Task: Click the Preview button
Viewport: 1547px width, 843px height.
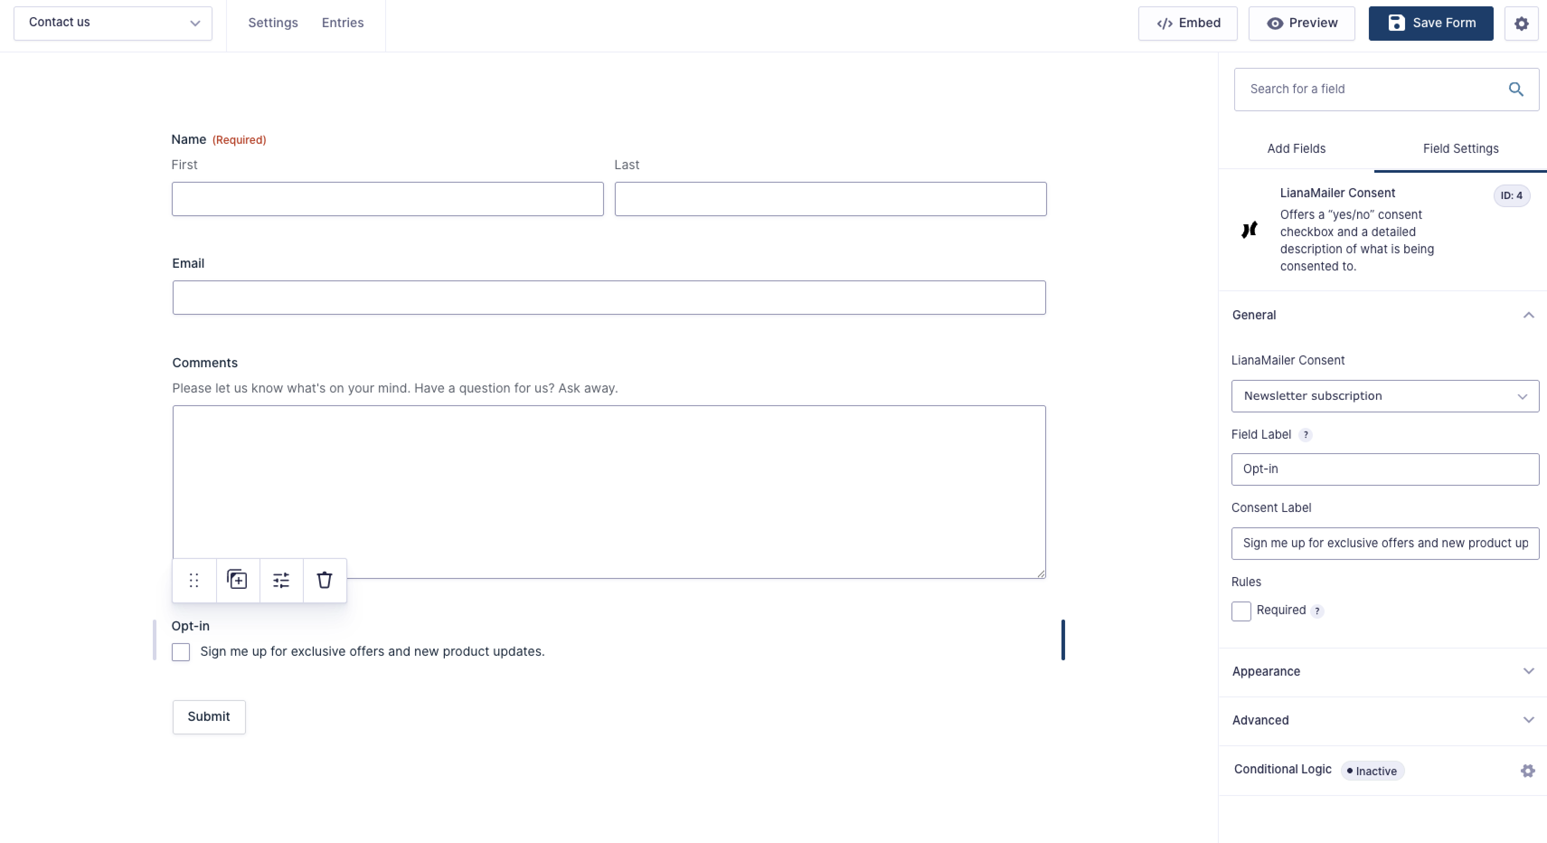Action: tap(1302, 24)
